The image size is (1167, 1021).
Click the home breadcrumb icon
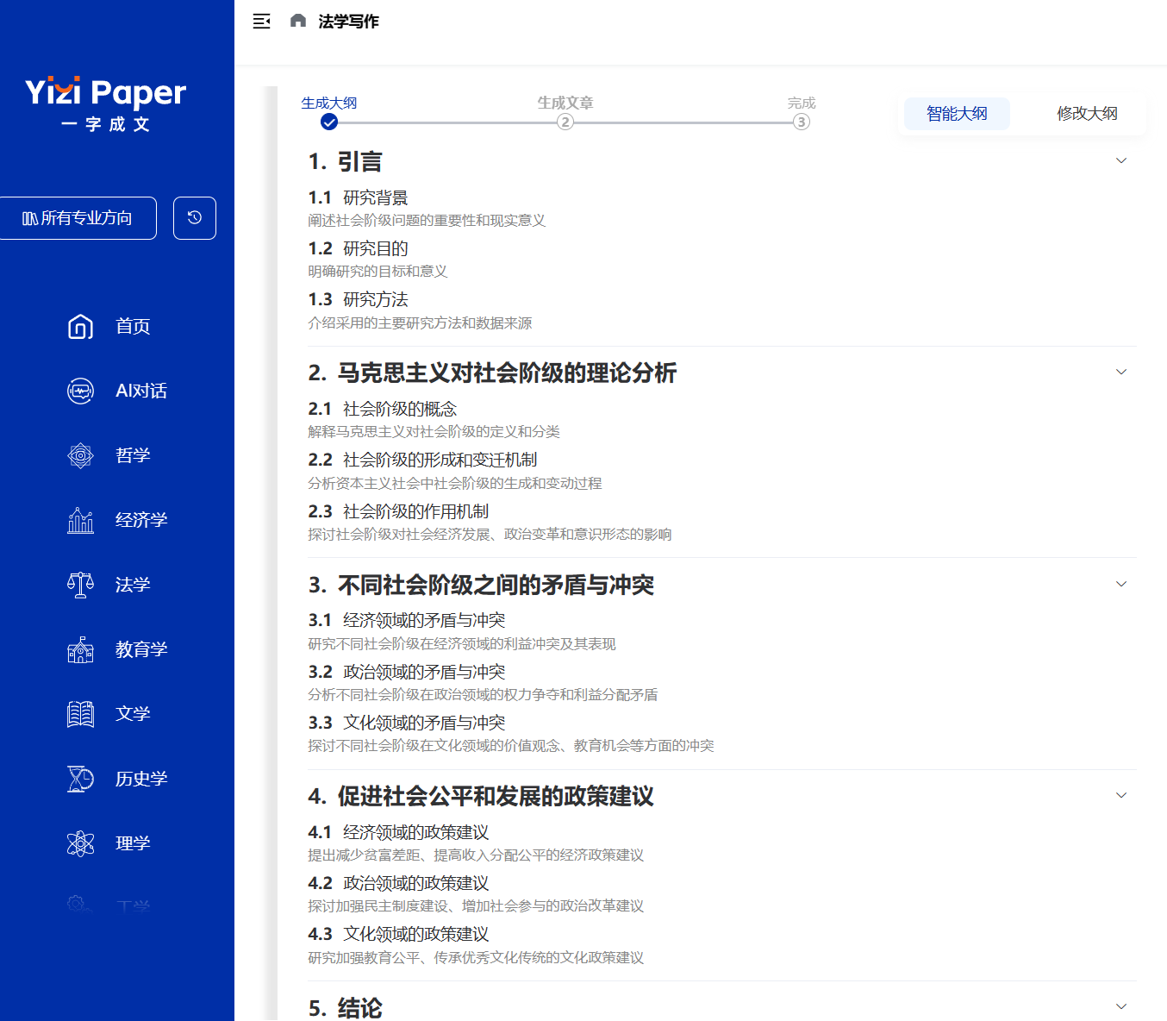(x=298, y=21)
